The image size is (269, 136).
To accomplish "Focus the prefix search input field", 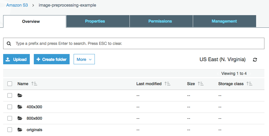I will click(138, 44).
